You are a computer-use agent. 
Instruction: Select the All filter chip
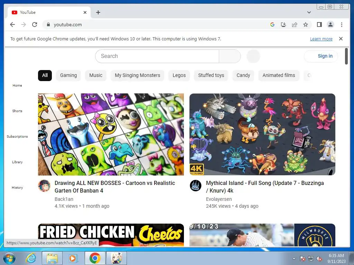click(x=45, y=75)
